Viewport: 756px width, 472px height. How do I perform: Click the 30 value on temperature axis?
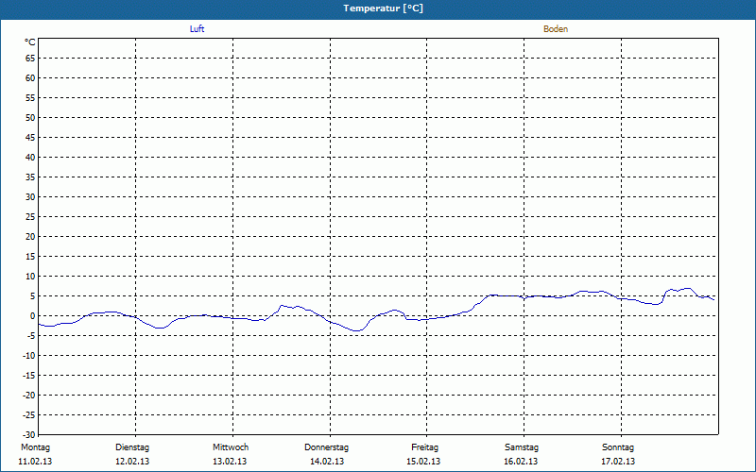tap(30, 197)
